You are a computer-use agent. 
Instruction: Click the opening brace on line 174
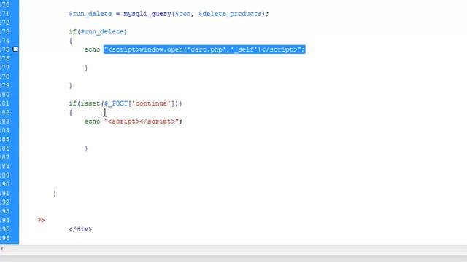[70, 41]
